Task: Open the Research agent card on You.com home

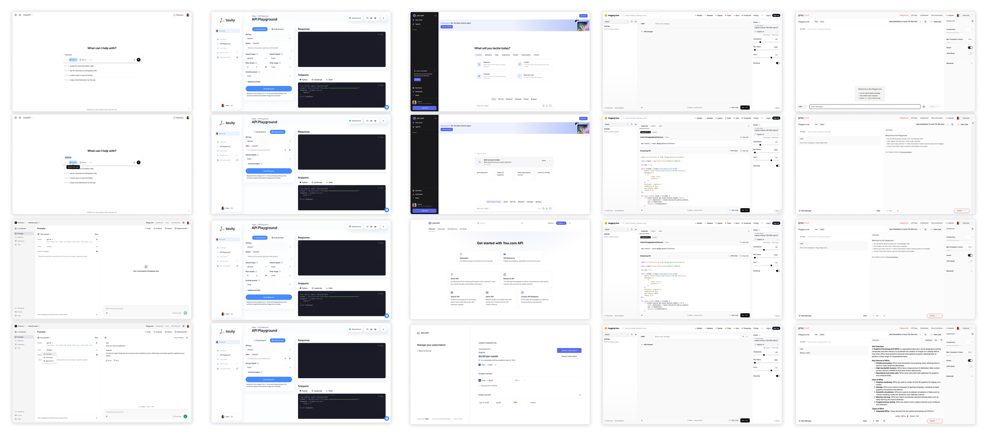Action: click(x=494, y=64)
